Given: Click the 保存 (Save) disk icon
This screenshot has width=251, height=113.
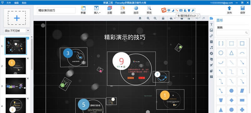Looking at the screenshot, I should [243, 8].
